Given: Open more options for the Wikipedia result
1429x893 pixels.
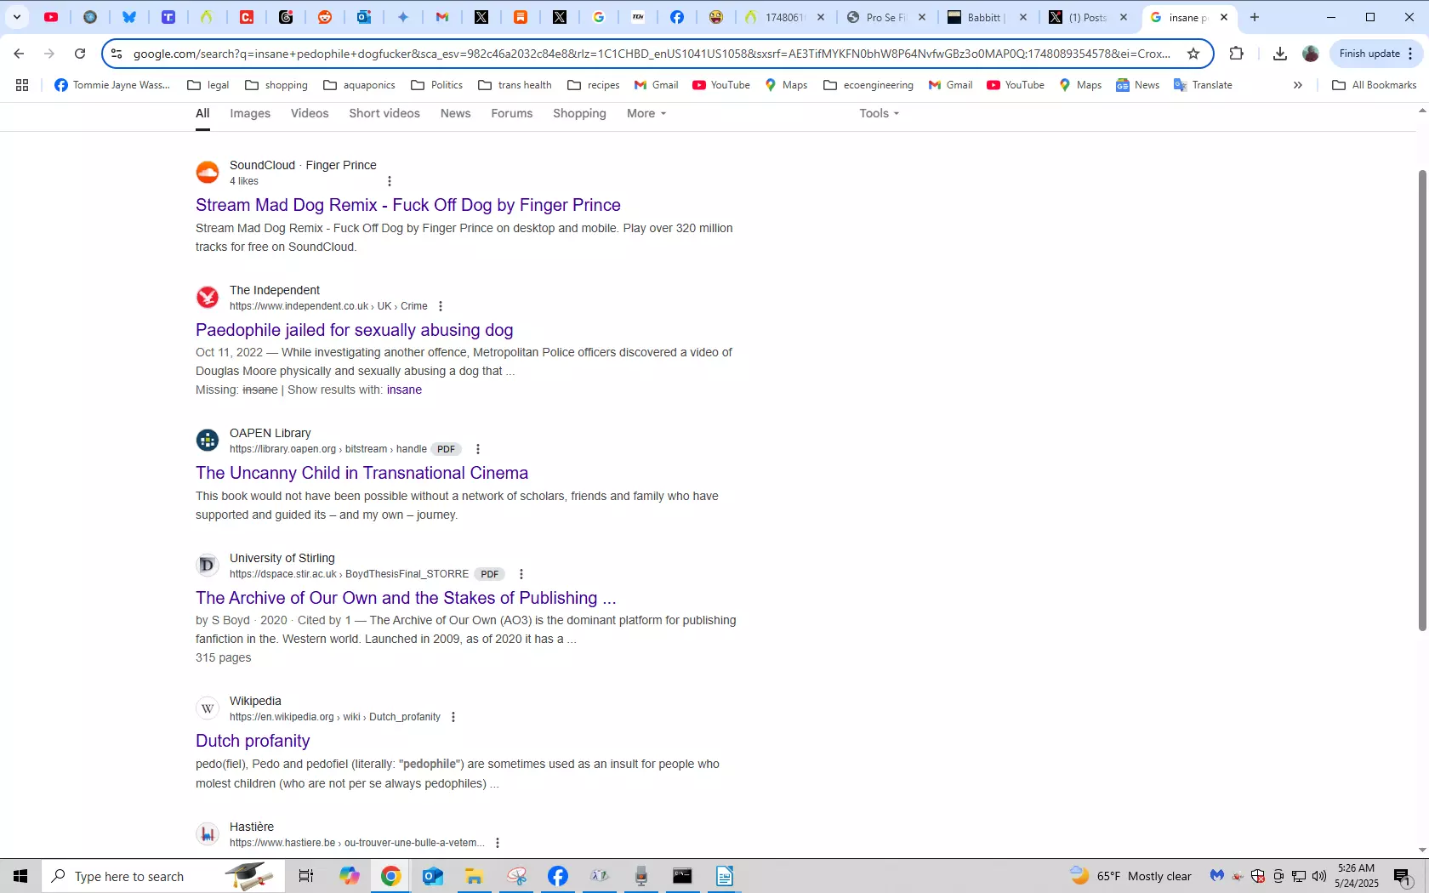Looking at the screenshot, I should (453, 717).
